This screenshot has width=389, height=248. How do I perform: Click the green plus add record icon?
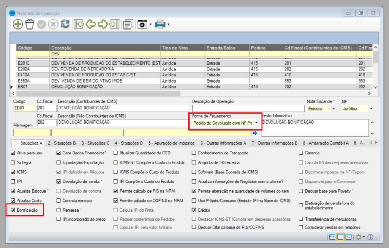pos(18,24)
